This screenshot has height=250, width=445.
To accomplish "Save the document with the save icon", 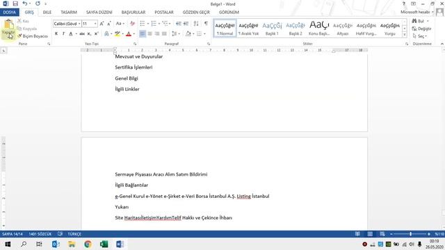I will tap(15, 3).
